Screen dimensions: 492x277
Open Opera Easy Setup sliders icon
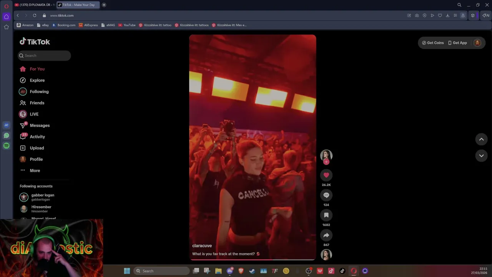click(455, 15)
